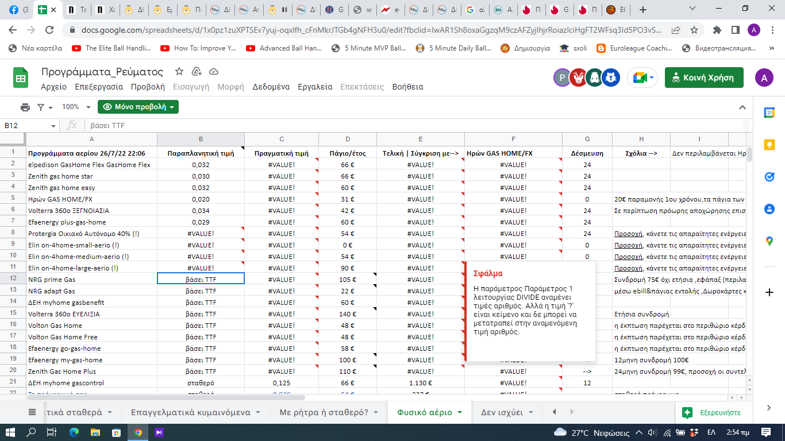Open the Επεξεργασία menu
The width and height of the screenshot is (785, 441).
pyautogui.click(x=99, y=87)
